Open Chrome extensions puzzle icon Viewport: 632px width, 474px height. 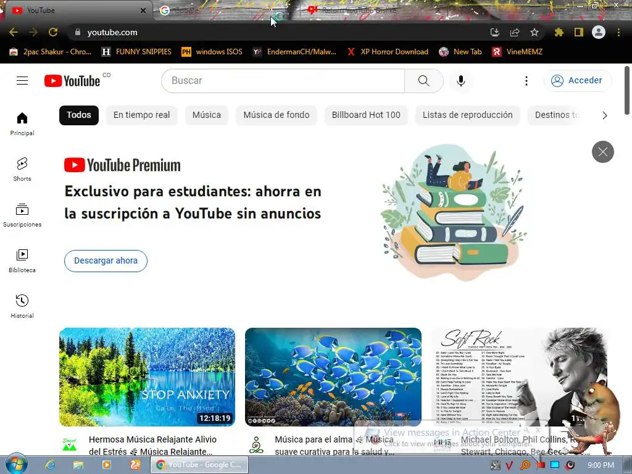coord(559,32)
